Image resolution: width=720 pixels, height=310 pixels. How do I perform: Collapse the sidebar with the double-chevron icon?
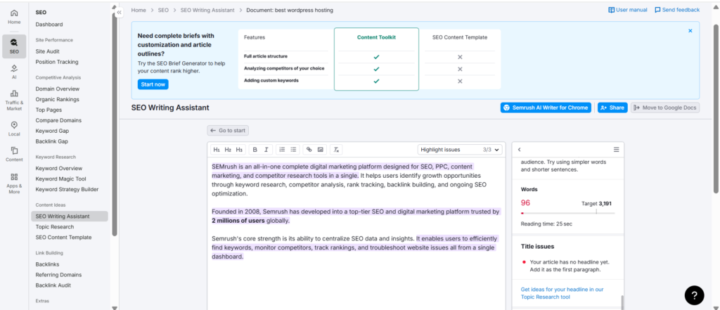[x=119, y=13]
